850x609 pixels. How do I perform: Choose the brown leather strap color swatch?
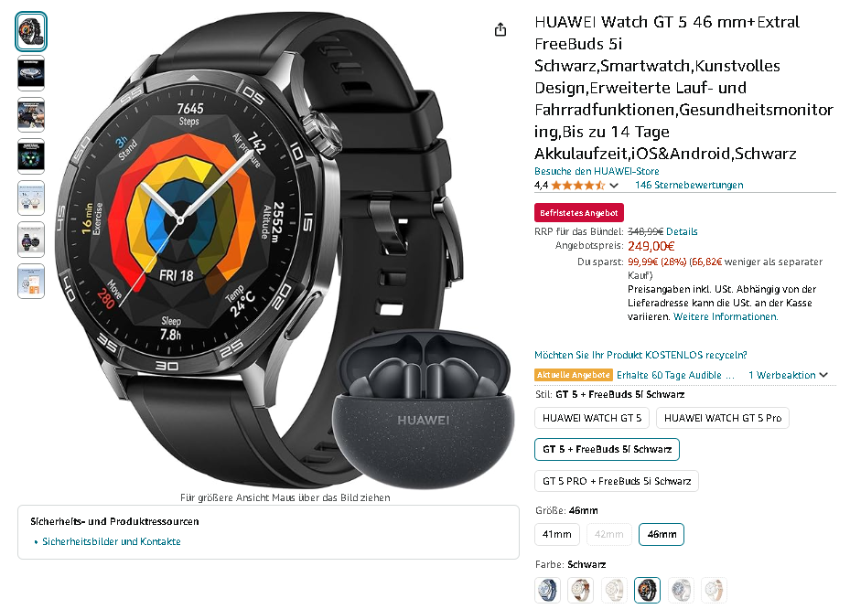click(581, 590)
